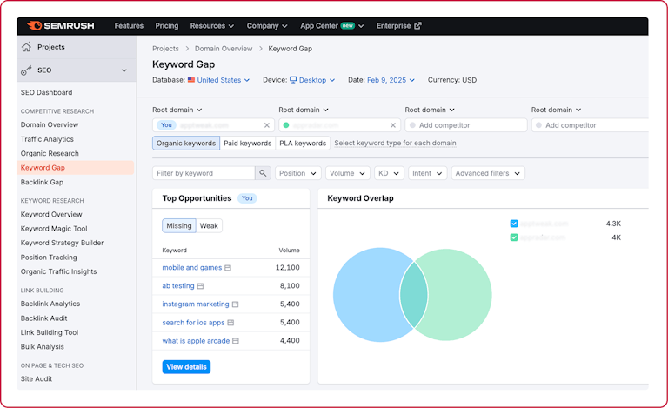The image size is (668, 408).
Task: Click the View details button
Action: [186, 367]
